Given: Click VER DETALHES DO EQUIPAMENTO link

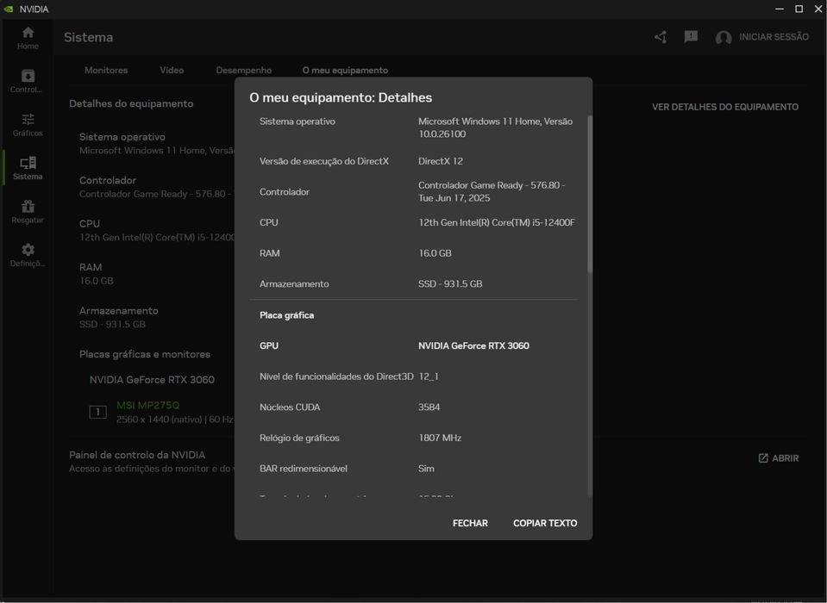Looking at the screenshot, I should coord(725,107).
